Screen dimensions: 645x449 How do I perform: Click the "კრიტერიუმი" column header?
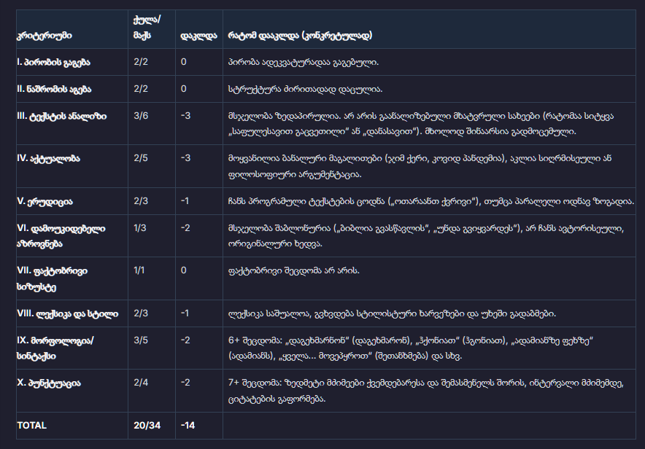45,35
